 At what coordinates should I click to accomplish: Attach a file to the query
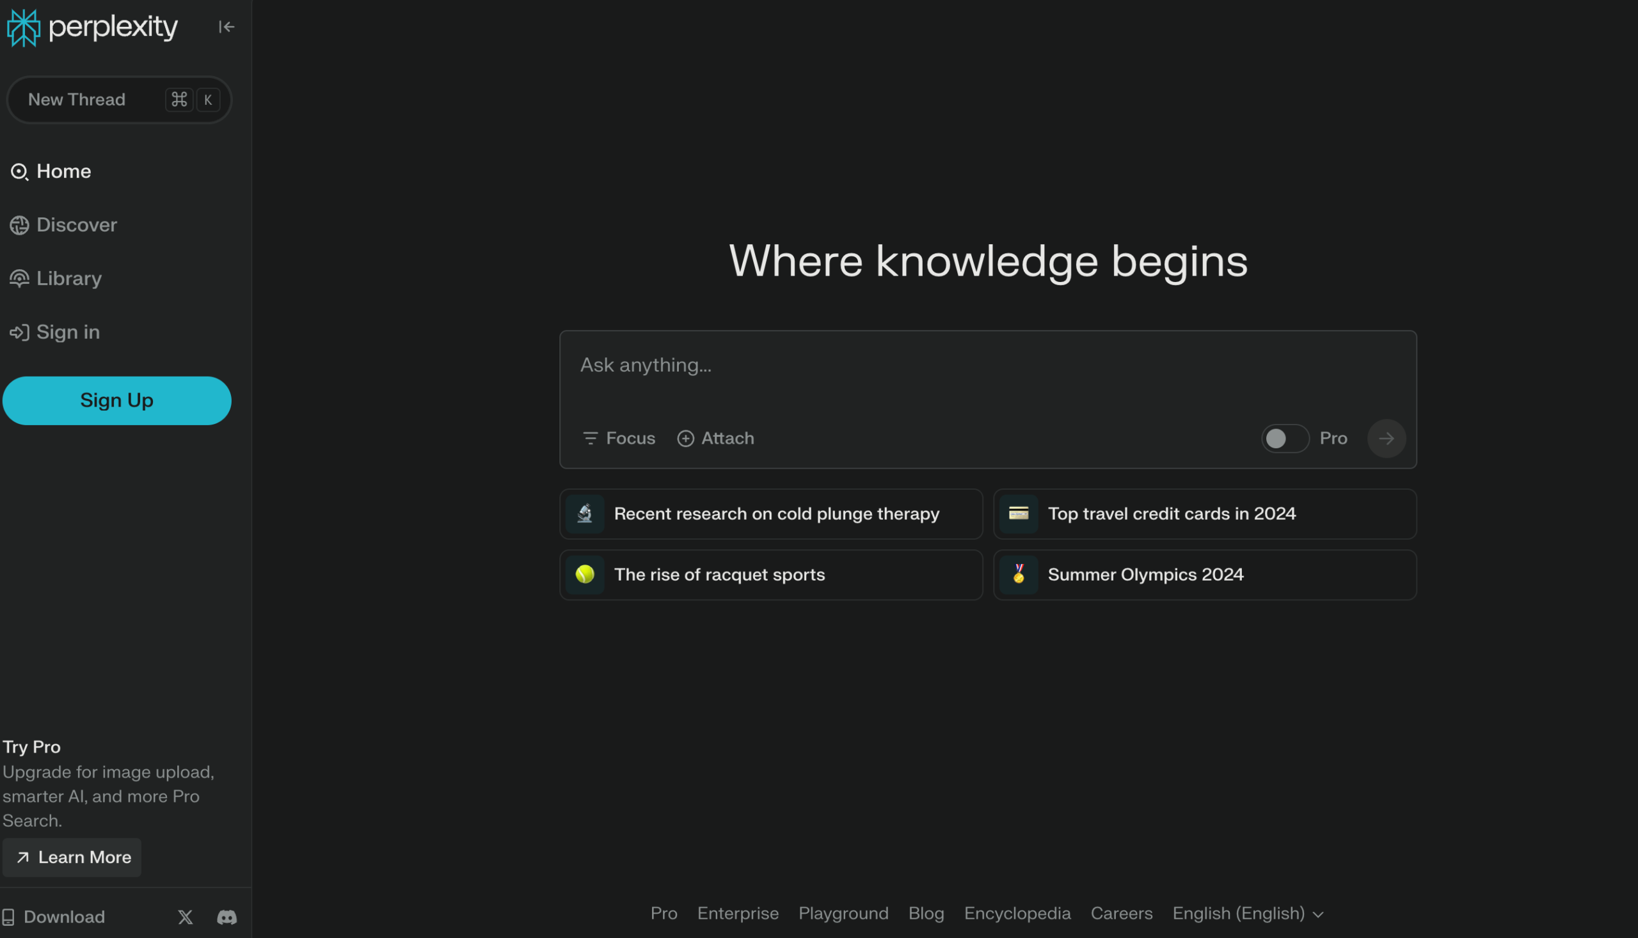coord(715,439)
